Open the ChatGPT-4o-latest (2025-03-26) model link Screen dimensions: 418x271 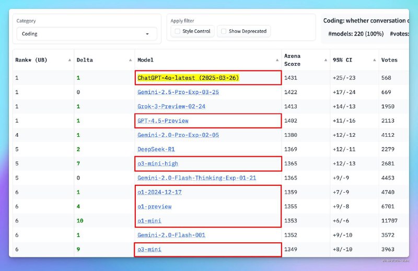pos(188,78)
